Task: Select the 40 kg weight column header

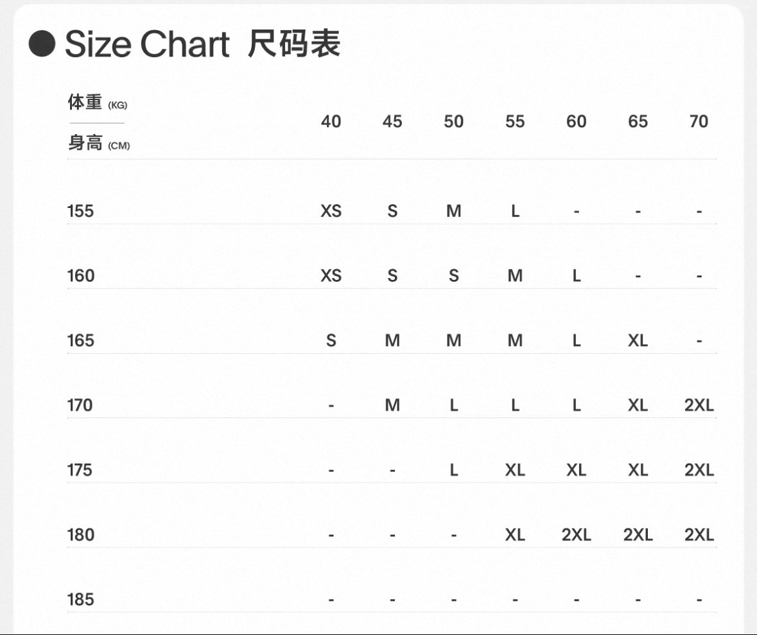Action: (x=331, y=121)
